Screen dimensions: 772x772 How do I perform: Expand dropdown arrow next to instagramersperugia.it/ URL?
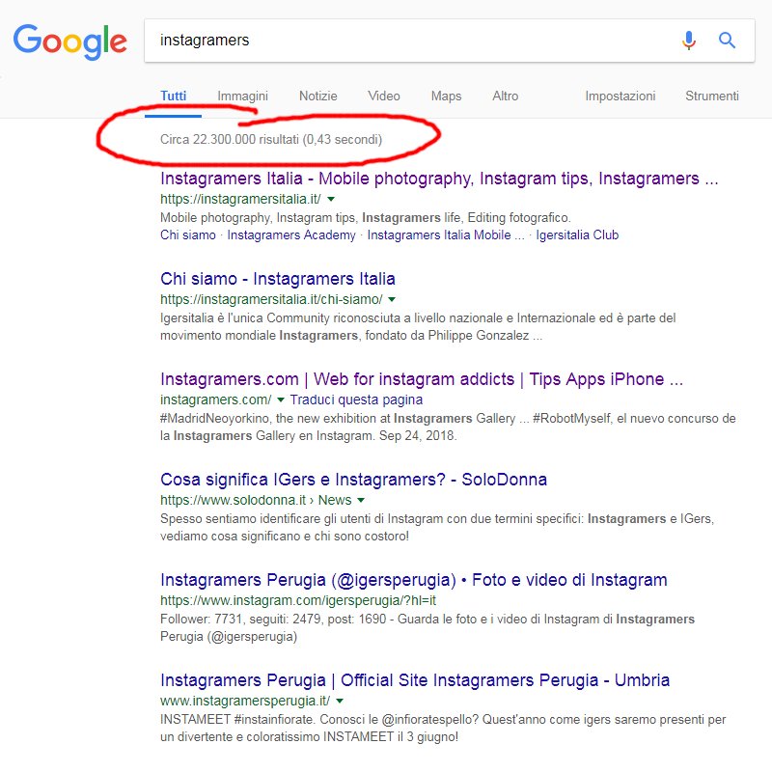pos(340,702)
